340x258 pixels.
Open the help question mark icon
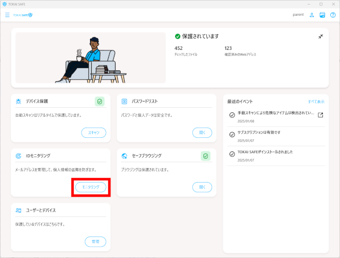[x=333, y=15]
